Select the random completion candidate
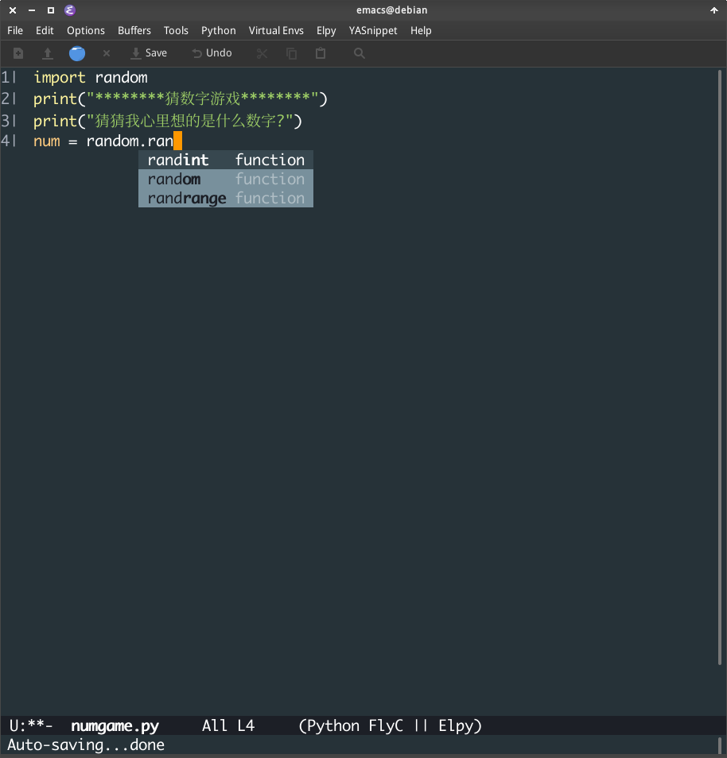 click(226, 179)
